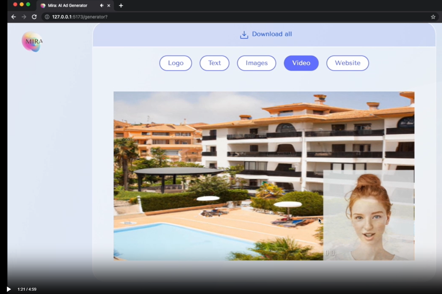Focus the address bar URL
The width and height of the screenshot is (442, 294).
80,17
